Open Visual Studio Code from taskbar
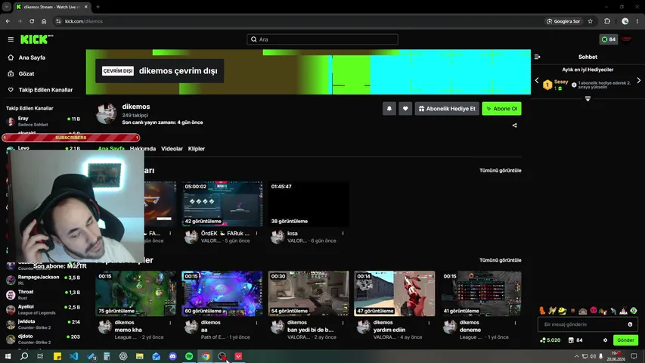The width and height of the screenshot is (645, 363). pyautogui.click(x=73, y=356)
